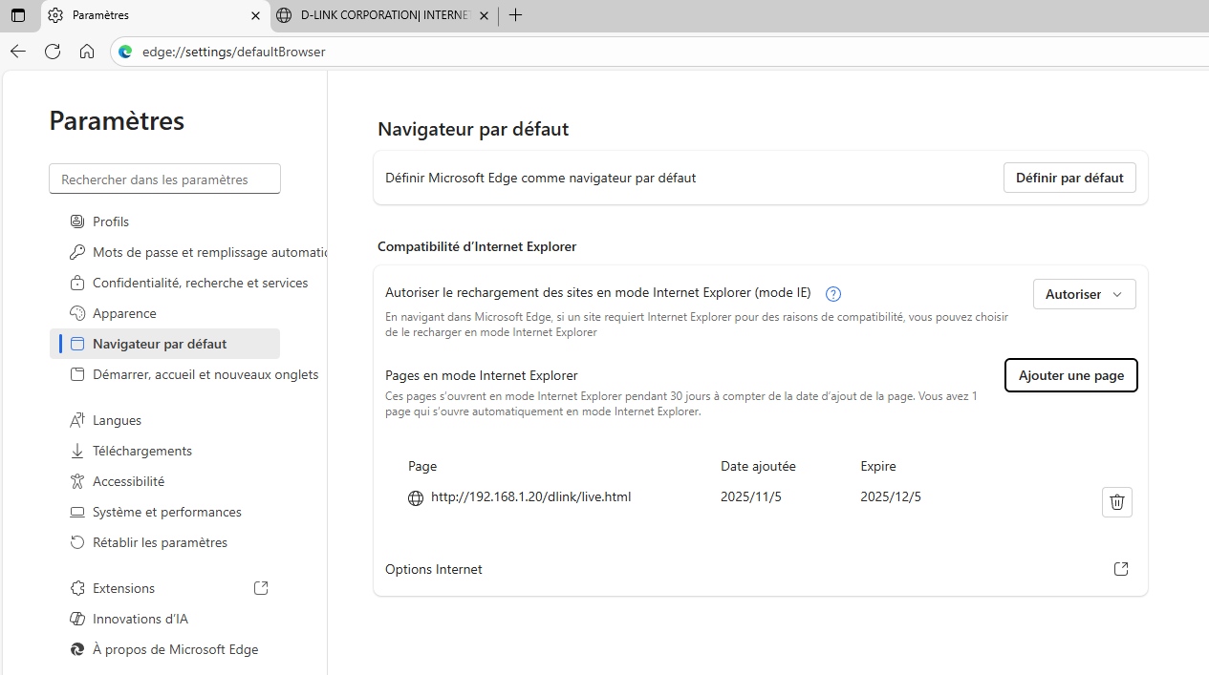The width and height of the screenshot is (1209, 675).
Task: Go to the home page icon
Action: (87, 52)
